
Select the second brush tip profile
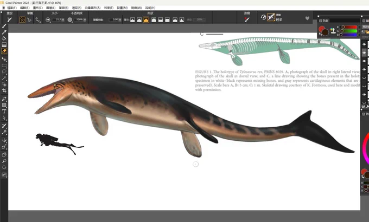[139, 20]
